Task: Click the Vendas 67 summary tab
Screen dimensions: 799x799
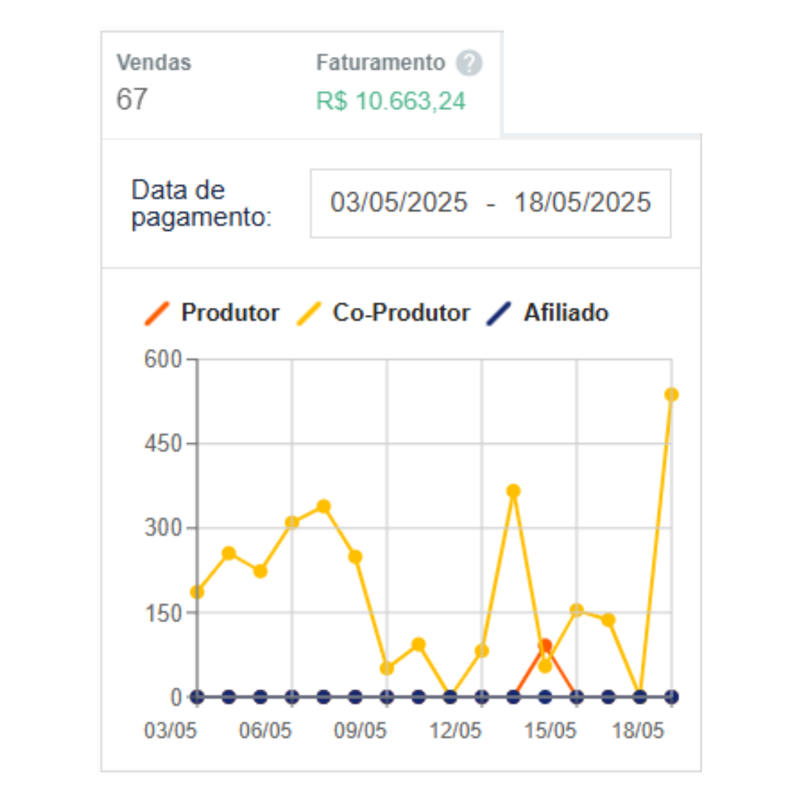Action: [153, 81]
